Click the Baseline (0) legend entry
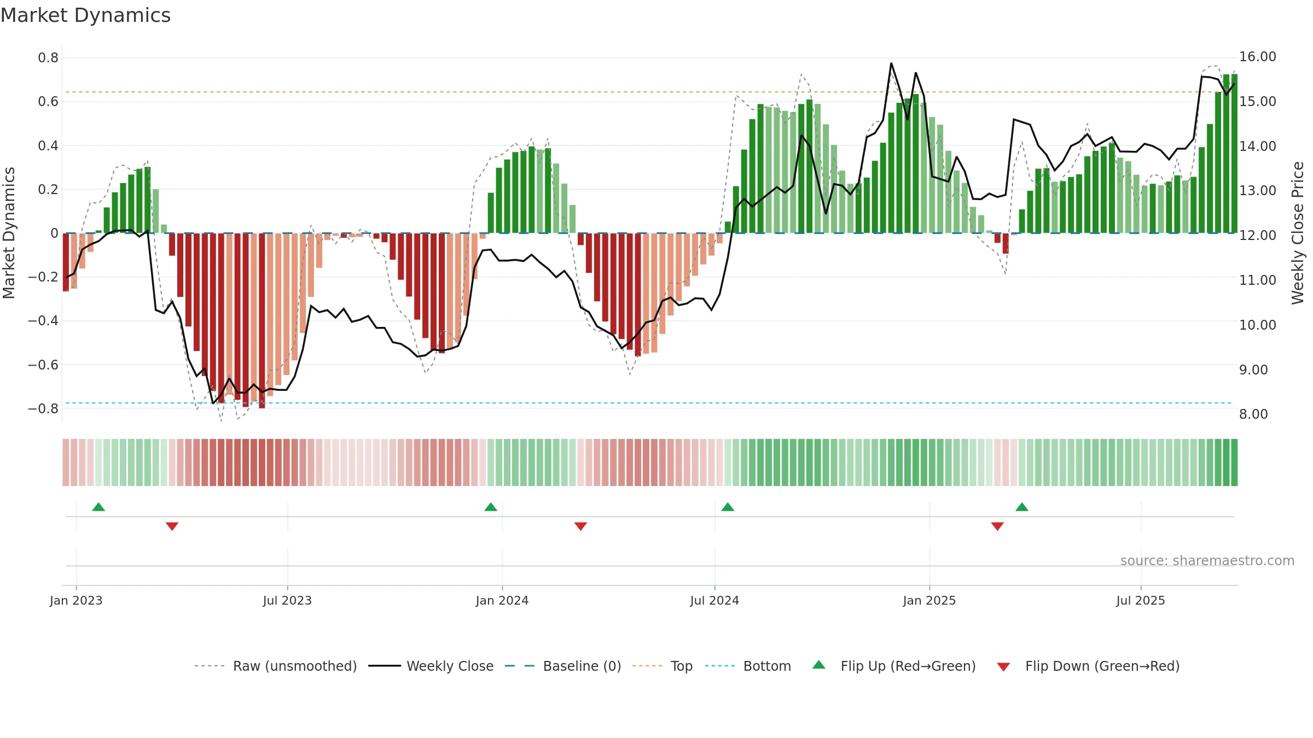 click(563, 666)
